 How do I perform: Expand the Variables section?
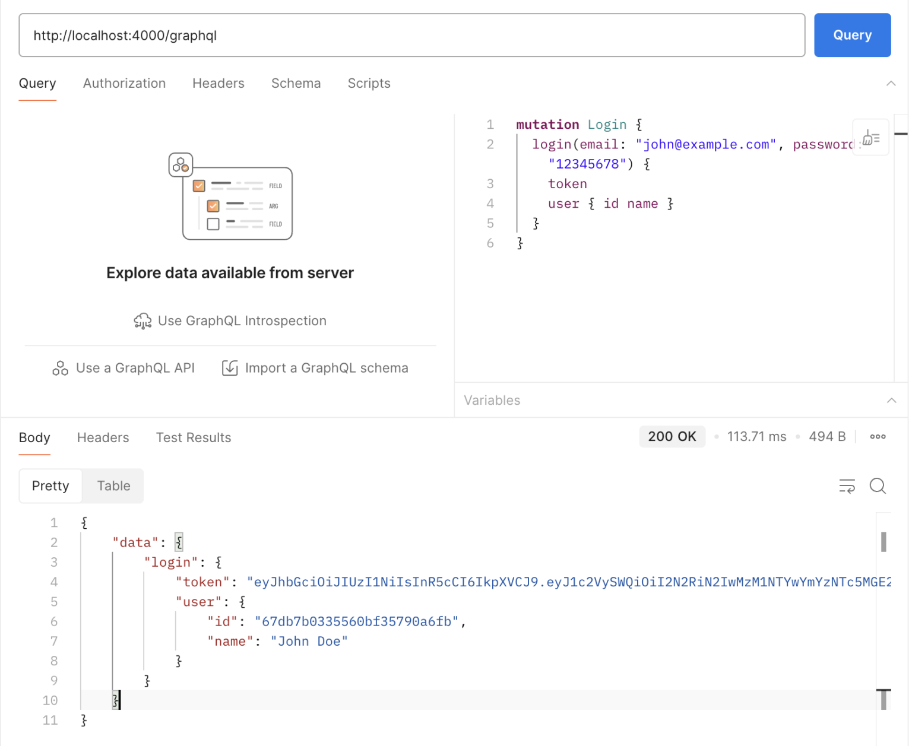click(x=891, y=400)
